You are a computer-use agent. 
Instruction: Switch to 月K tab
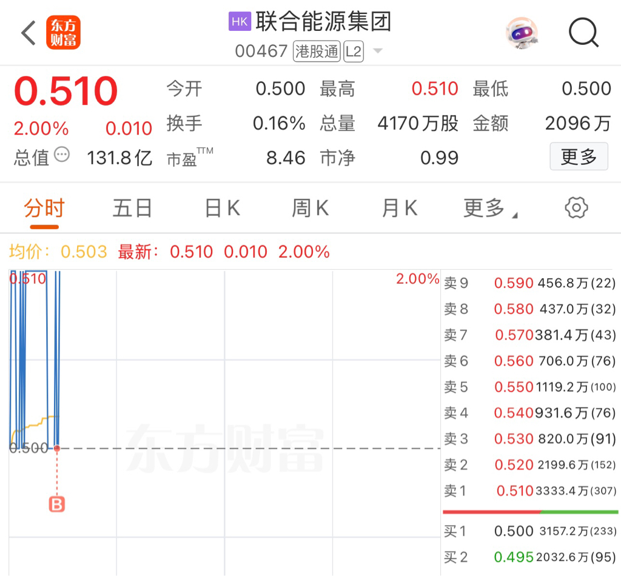point(400,208)
